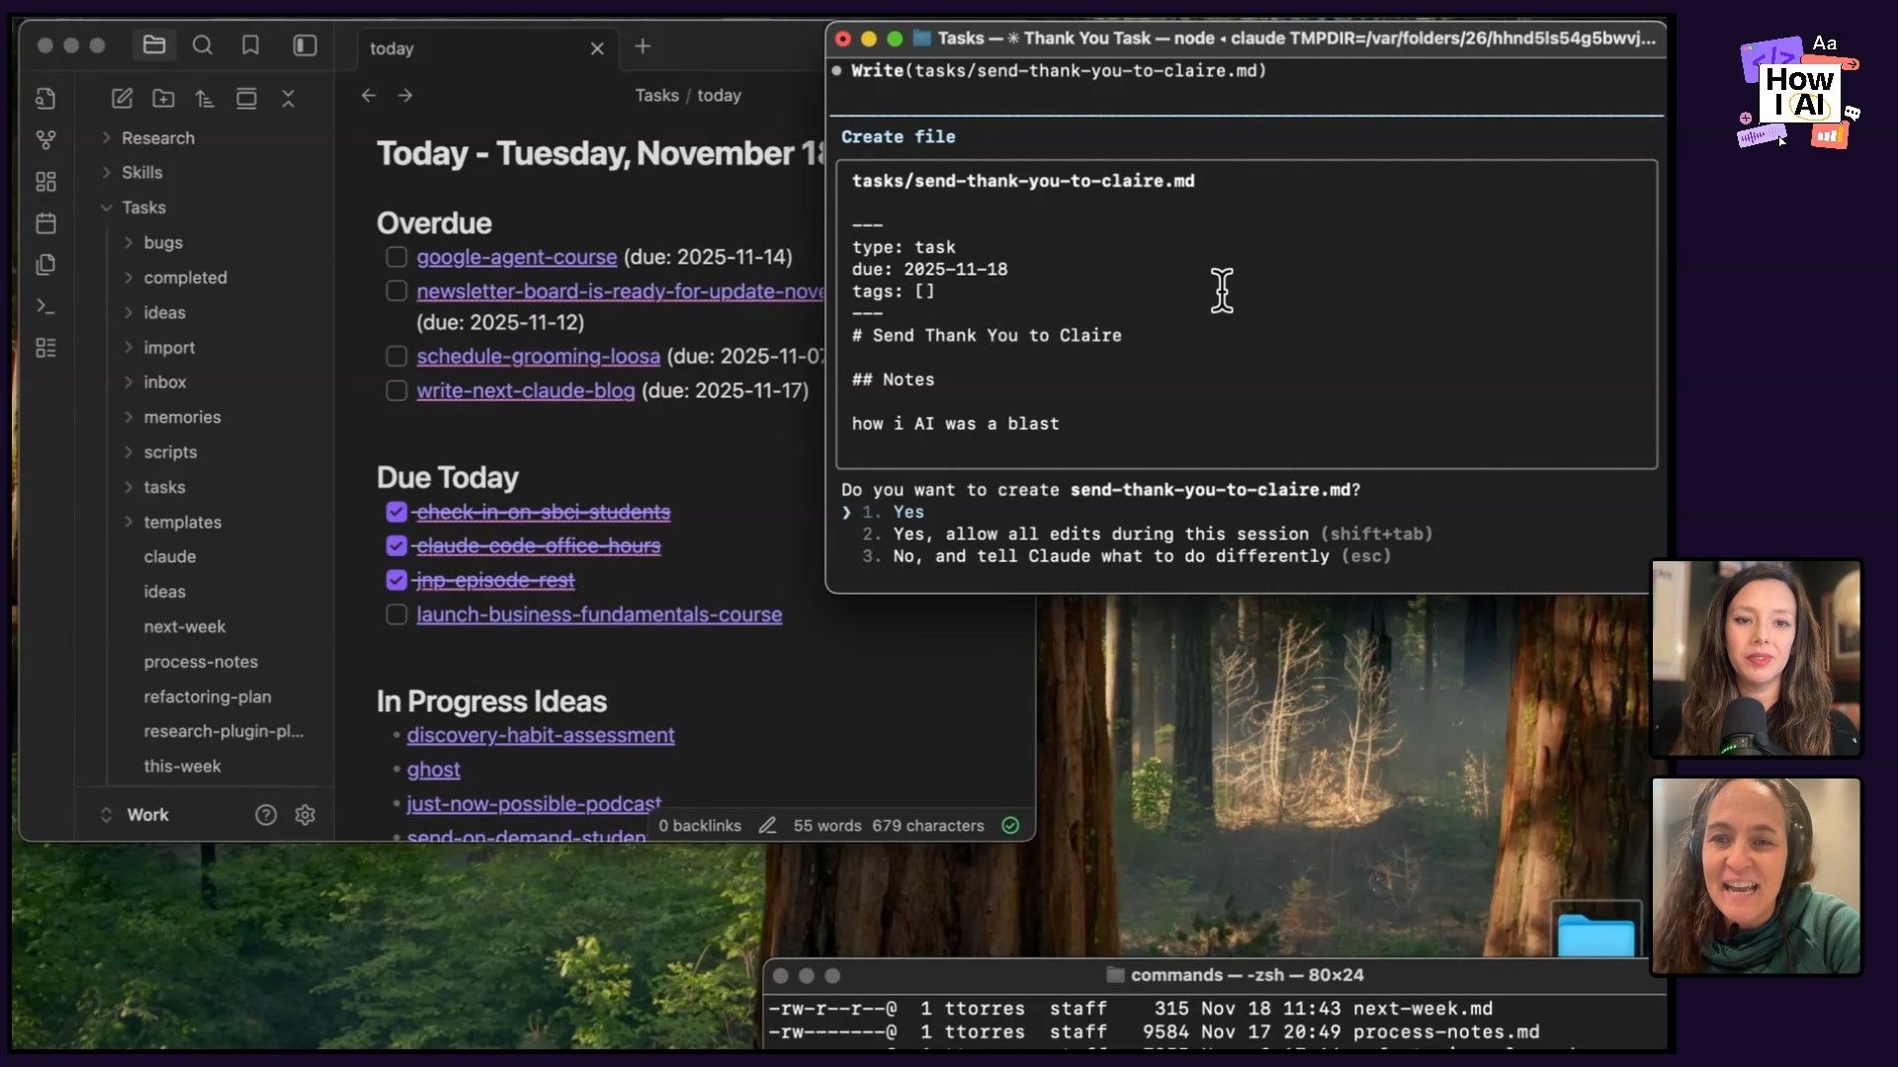Image resolution: width=1898 pixels, height=1067 pixels.
Task: Click Tasks in the breadcrumb path
Action: pyautogui.click(x=656, y=96)
